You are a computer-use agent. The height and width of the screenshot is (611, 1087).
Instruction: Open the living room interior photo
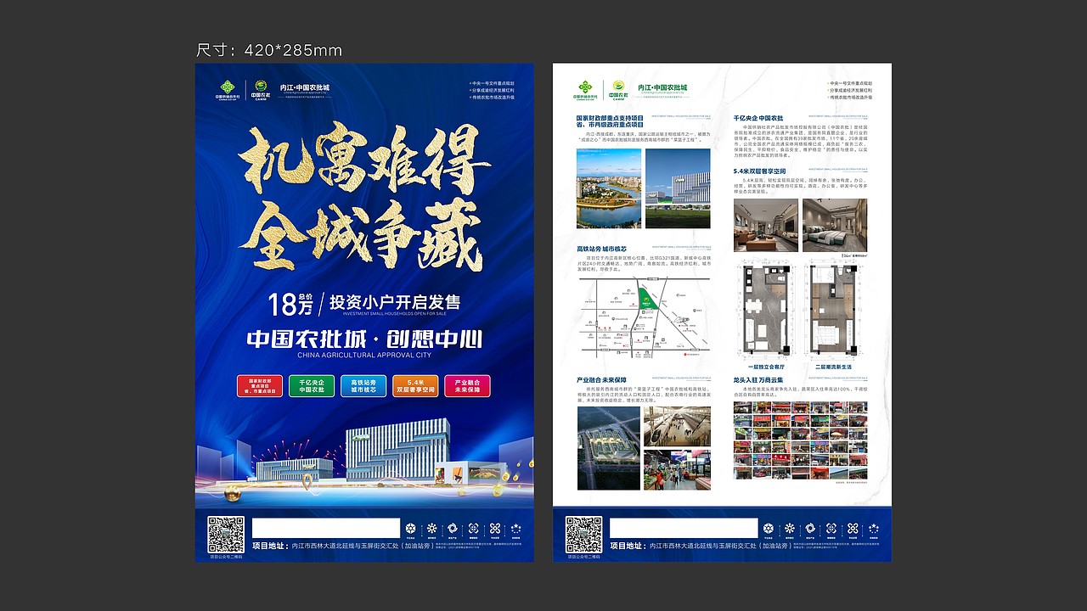pyautogui.click(x=766, y=225)
